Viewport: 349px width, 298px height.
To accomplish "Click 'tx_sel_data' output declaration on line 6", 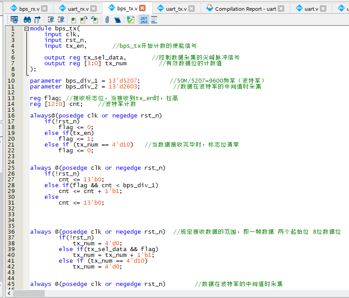I will (105, 58).
